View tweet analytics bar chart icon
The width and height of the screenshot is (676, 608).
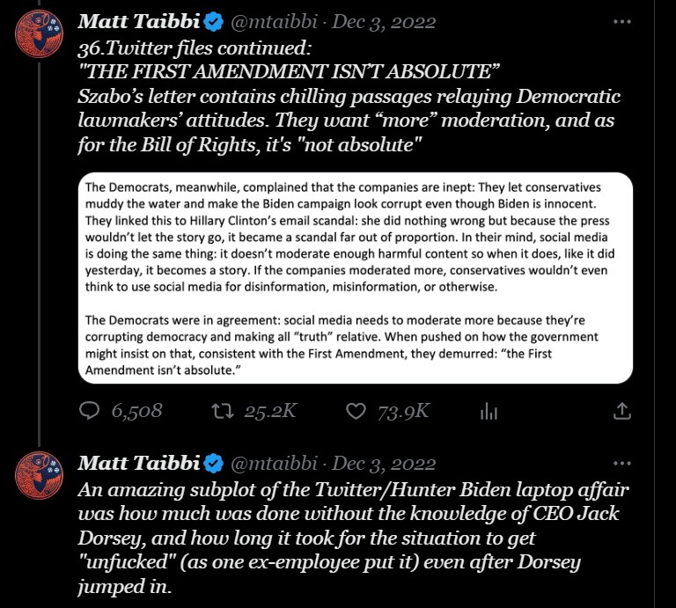490,411
